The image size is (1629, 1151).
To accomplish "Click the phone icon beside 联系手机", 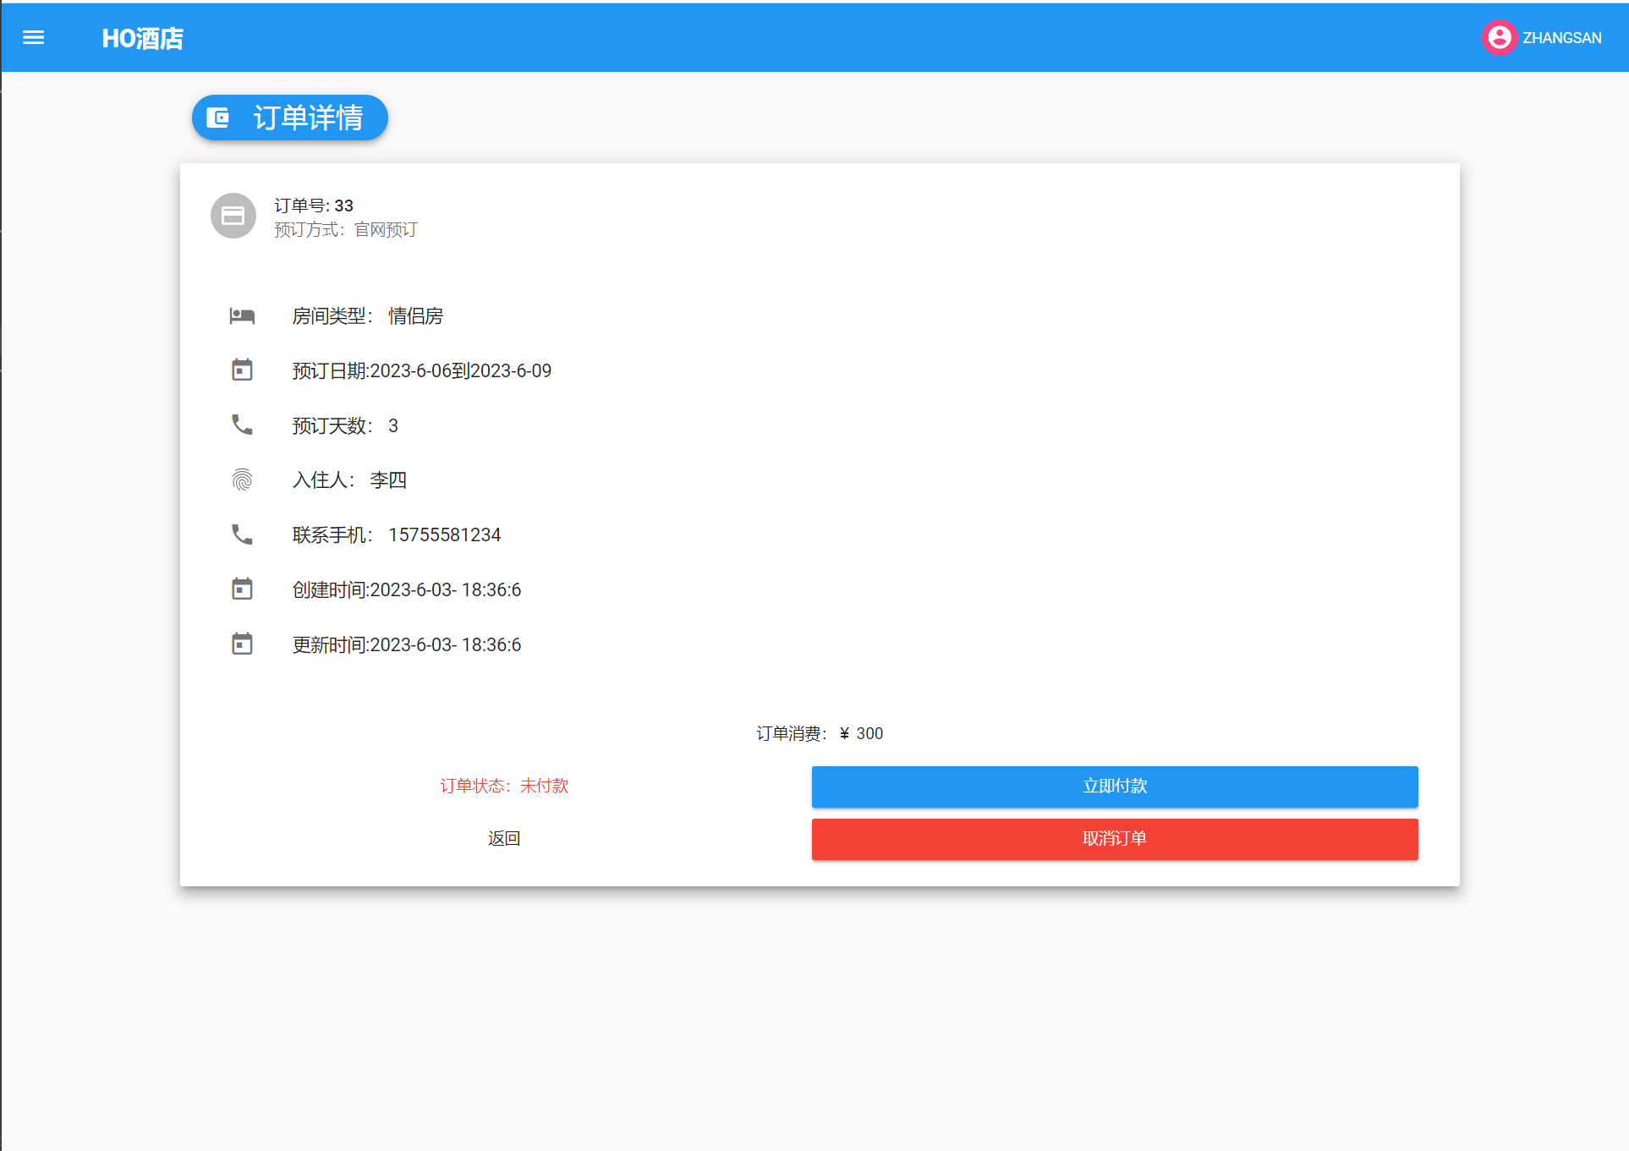I will coord(242,534).
